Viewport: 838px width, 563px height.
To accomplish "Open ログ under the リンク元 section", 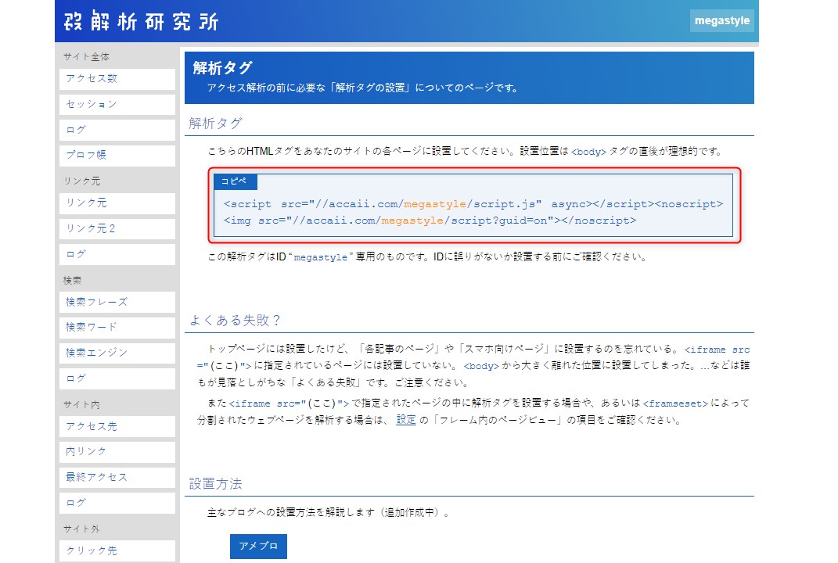I will tap(117, 254).
